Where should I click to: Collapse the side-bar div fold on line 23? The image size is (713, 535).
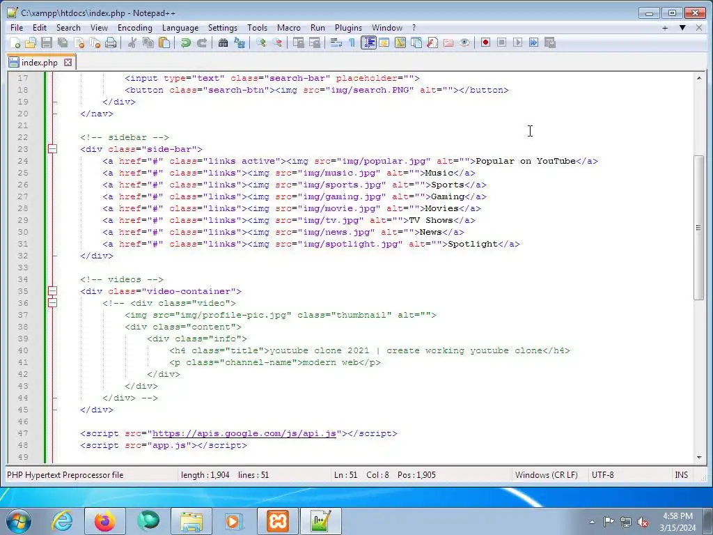53,149
